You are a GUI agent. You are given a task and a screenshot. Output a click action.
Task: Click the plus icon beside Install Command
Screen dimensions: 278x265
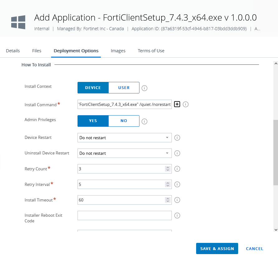(177, 104)
